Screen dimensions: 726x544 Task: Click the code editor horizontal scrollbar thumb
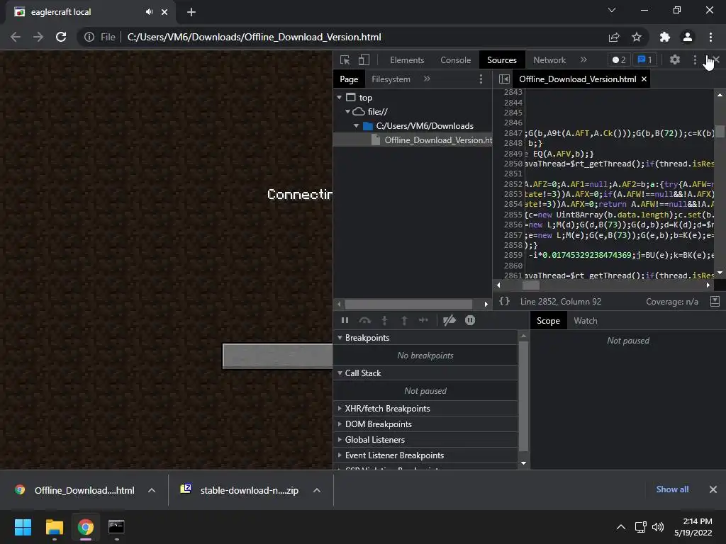click(530, 285)
